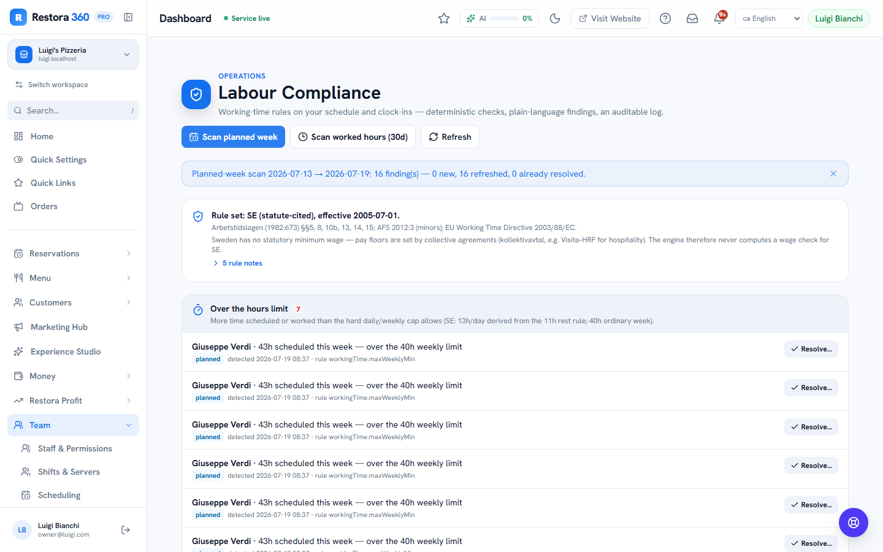Expand the Customers section
This screenshot has height=552, width=883.
coord(73,302)
